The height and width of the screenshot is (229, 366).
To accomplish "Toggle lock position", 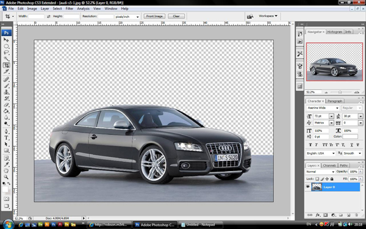I will (x=327, y=179).
